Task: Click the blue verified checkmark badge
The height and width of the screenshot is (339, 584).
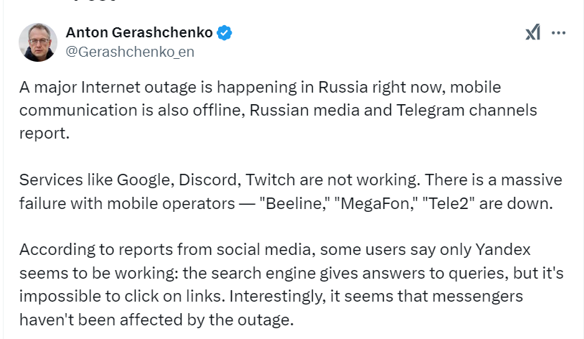Action: [x=225, y=33]
